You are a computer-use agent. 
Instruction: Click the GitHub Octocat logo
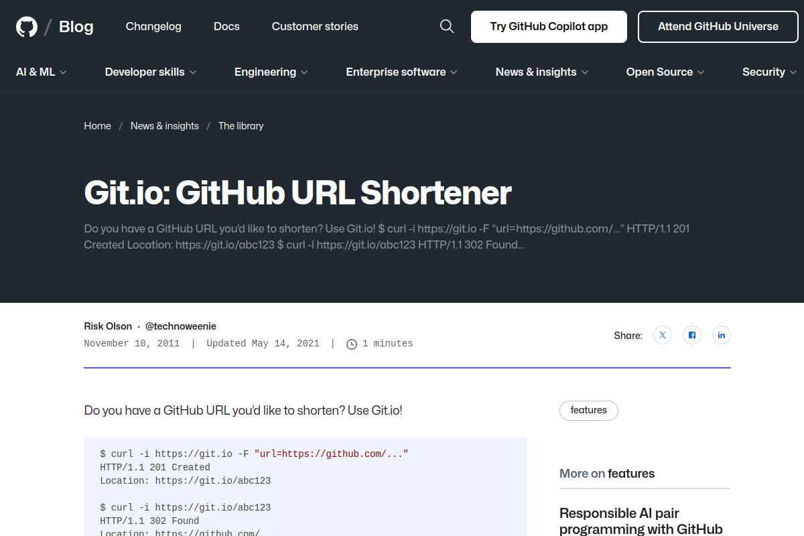tap(27, 27)
